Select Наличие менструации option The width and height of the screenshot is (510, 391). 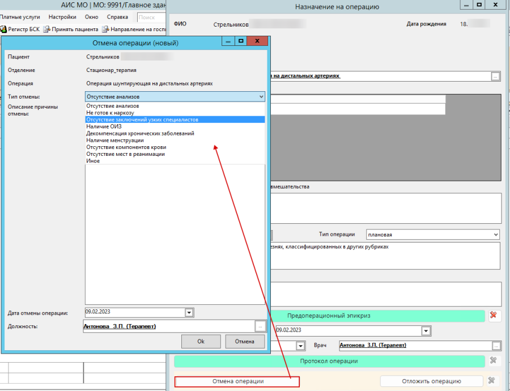(175, 140)
